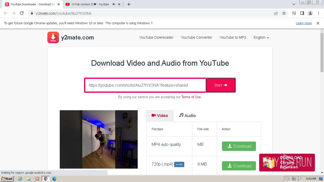Click the 9:53 PM clock

[311, 179]
